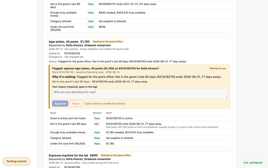Select the 'Agar plates, 40 packs' request title
This screenshot has width=268, height=168.
click(x=64, y=42)
